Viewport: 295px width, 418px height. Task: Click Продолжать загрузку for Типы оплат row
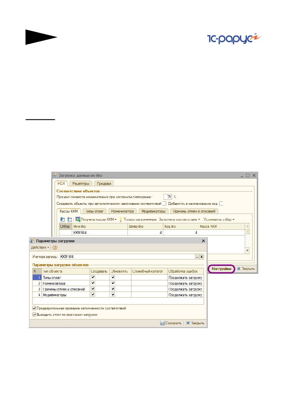pos(185,277)
